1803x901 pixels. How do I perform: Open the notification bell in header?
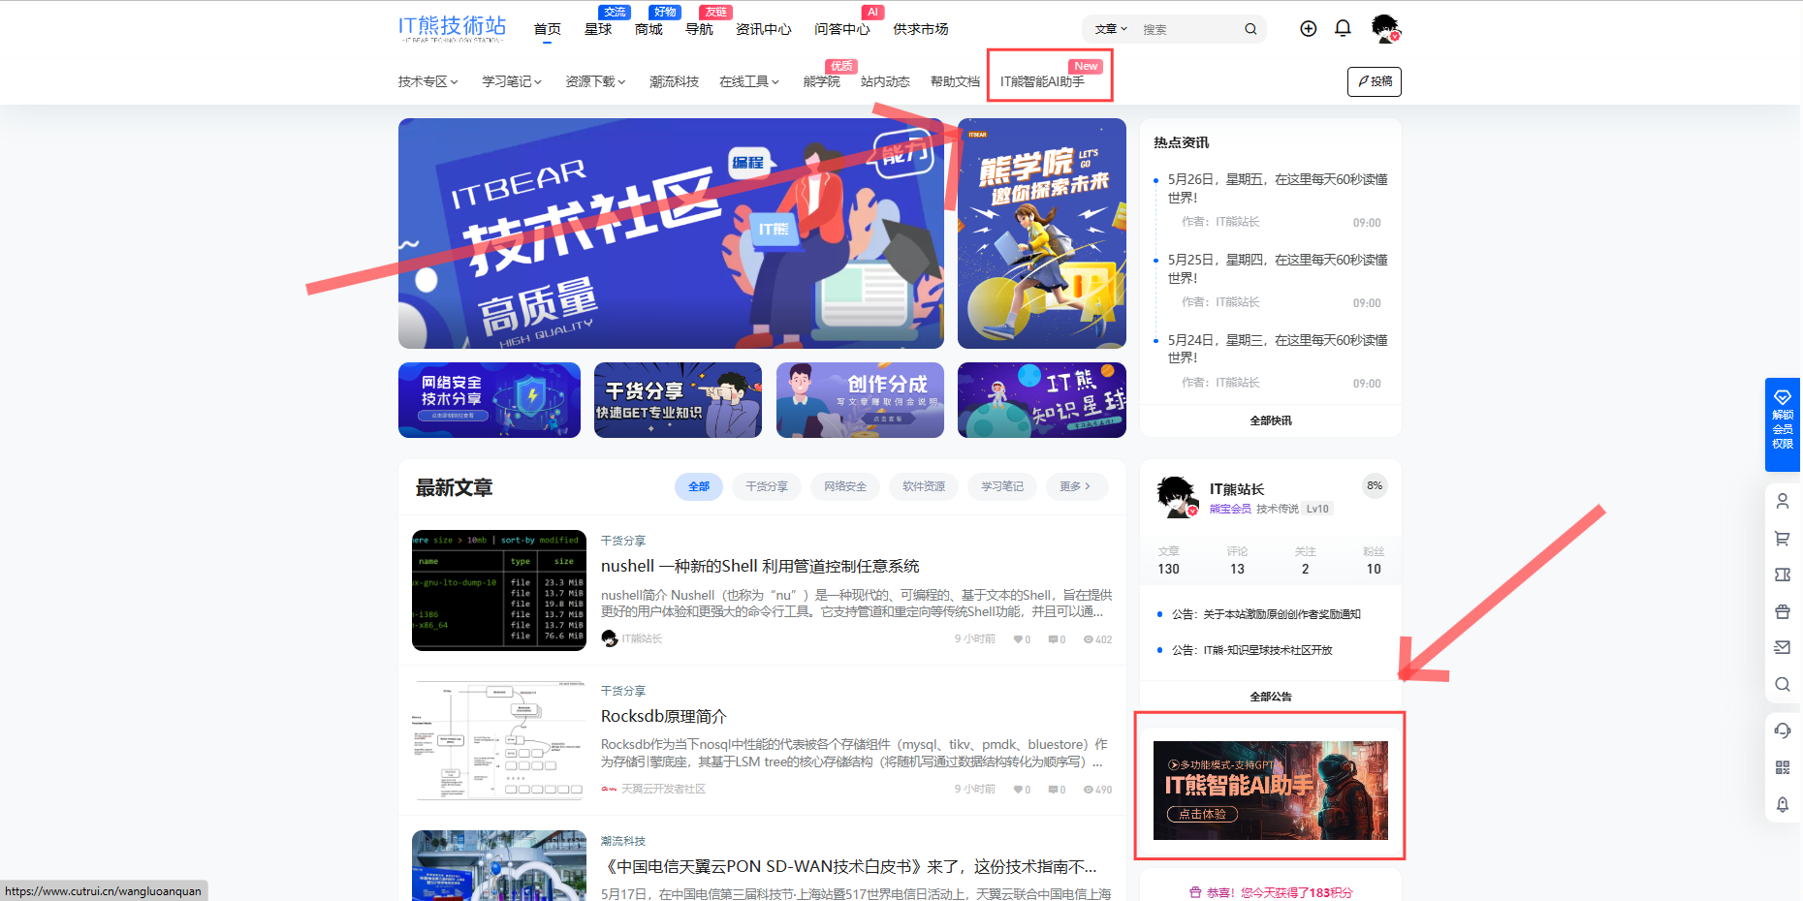point(1343,28)
